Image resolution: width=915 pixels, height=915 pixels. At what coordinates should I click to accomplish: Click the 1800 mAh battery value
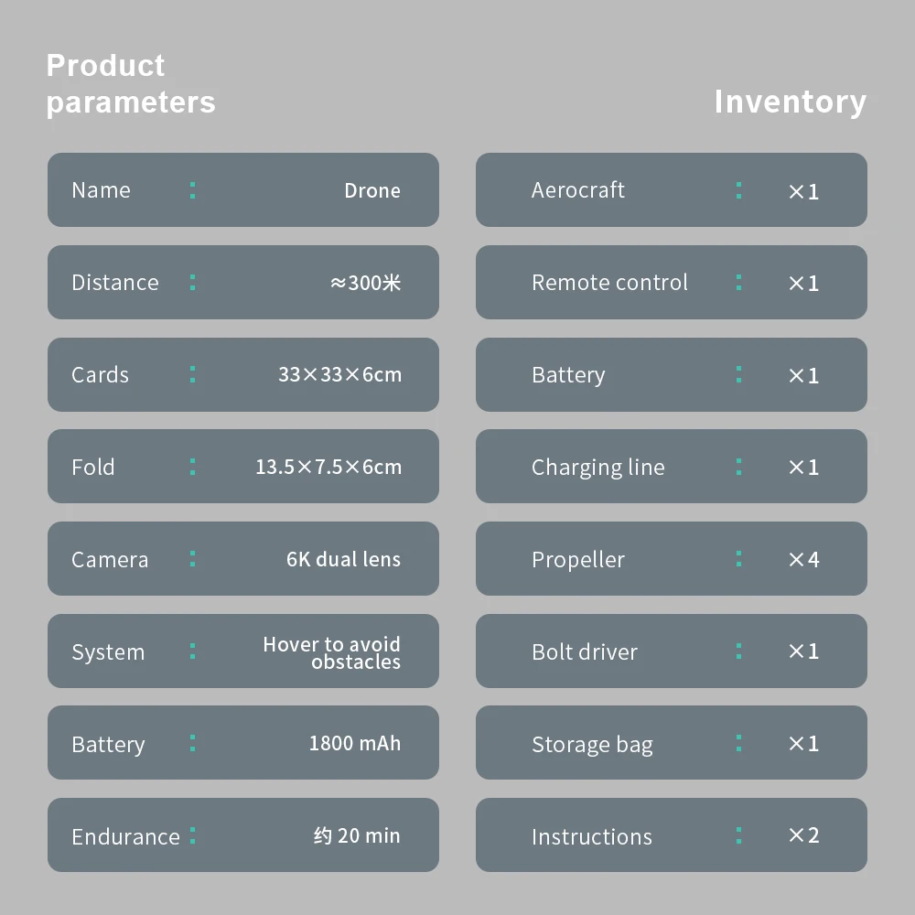(355, 743)
